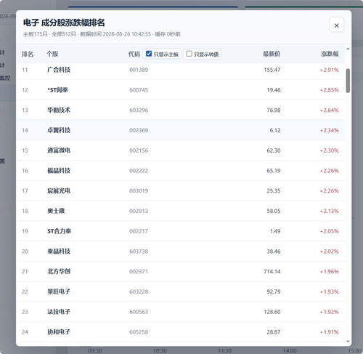
Task: Click stock code 002371
Action: click(x=139, y=271)
